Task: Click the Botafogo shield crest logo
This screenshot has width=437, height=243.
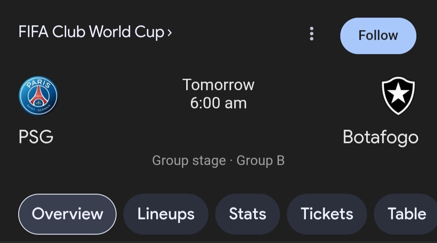Action: (398, 96)
